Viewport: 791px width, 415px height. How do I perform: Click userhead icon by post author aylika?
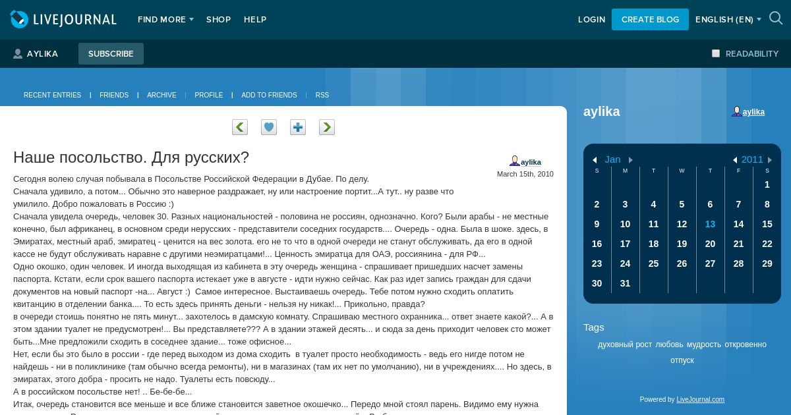[x=515, y=161]
